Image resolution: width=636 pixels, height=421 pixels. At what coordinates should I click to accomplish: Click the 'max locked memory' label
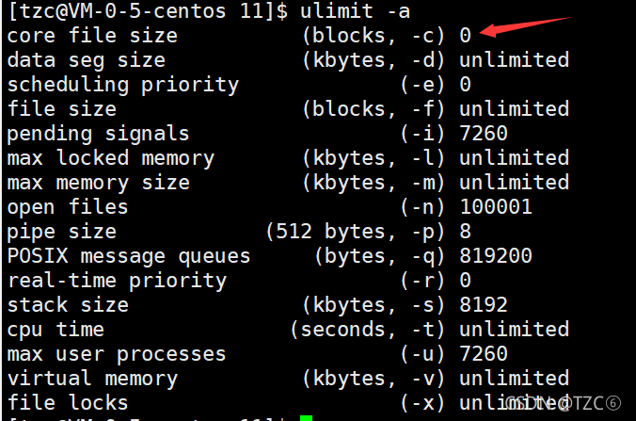click(x=111, y=158)
